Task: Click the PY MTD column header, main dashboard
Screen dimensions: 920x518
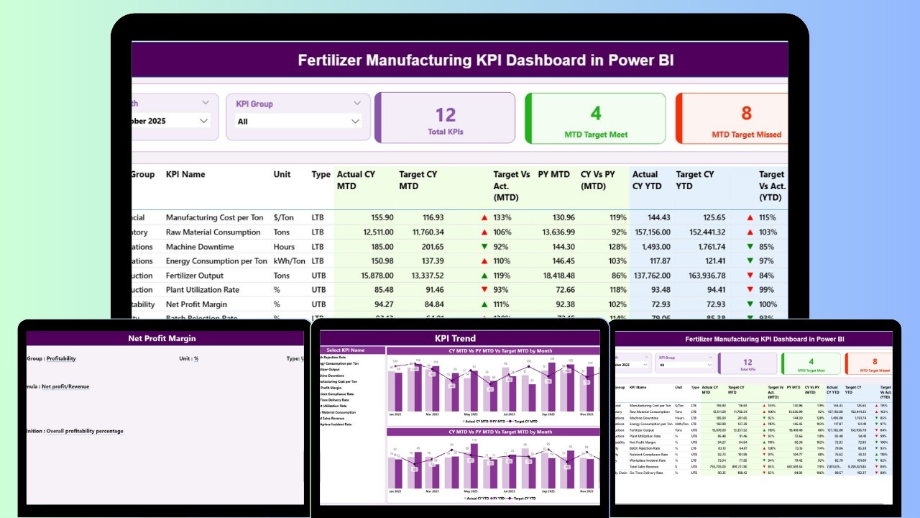Action: (554, 174)
